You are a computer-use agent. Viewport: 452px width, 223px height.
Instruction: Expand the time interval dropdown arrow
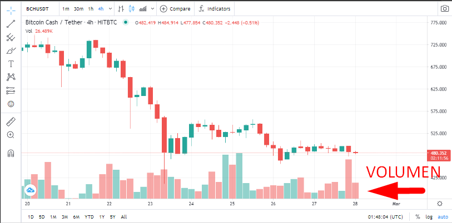tap(110, 9)
